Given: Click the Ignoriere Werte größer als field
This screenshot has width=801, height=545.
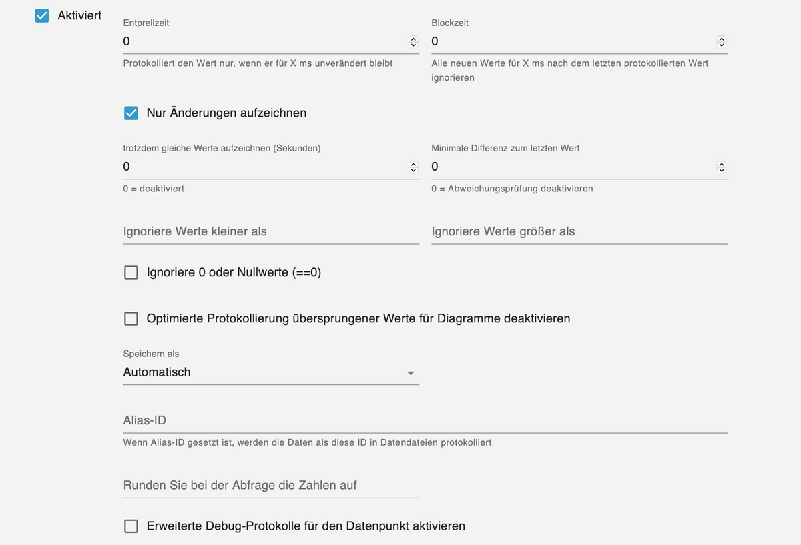Looking at the screenshot, I should 579,232.
